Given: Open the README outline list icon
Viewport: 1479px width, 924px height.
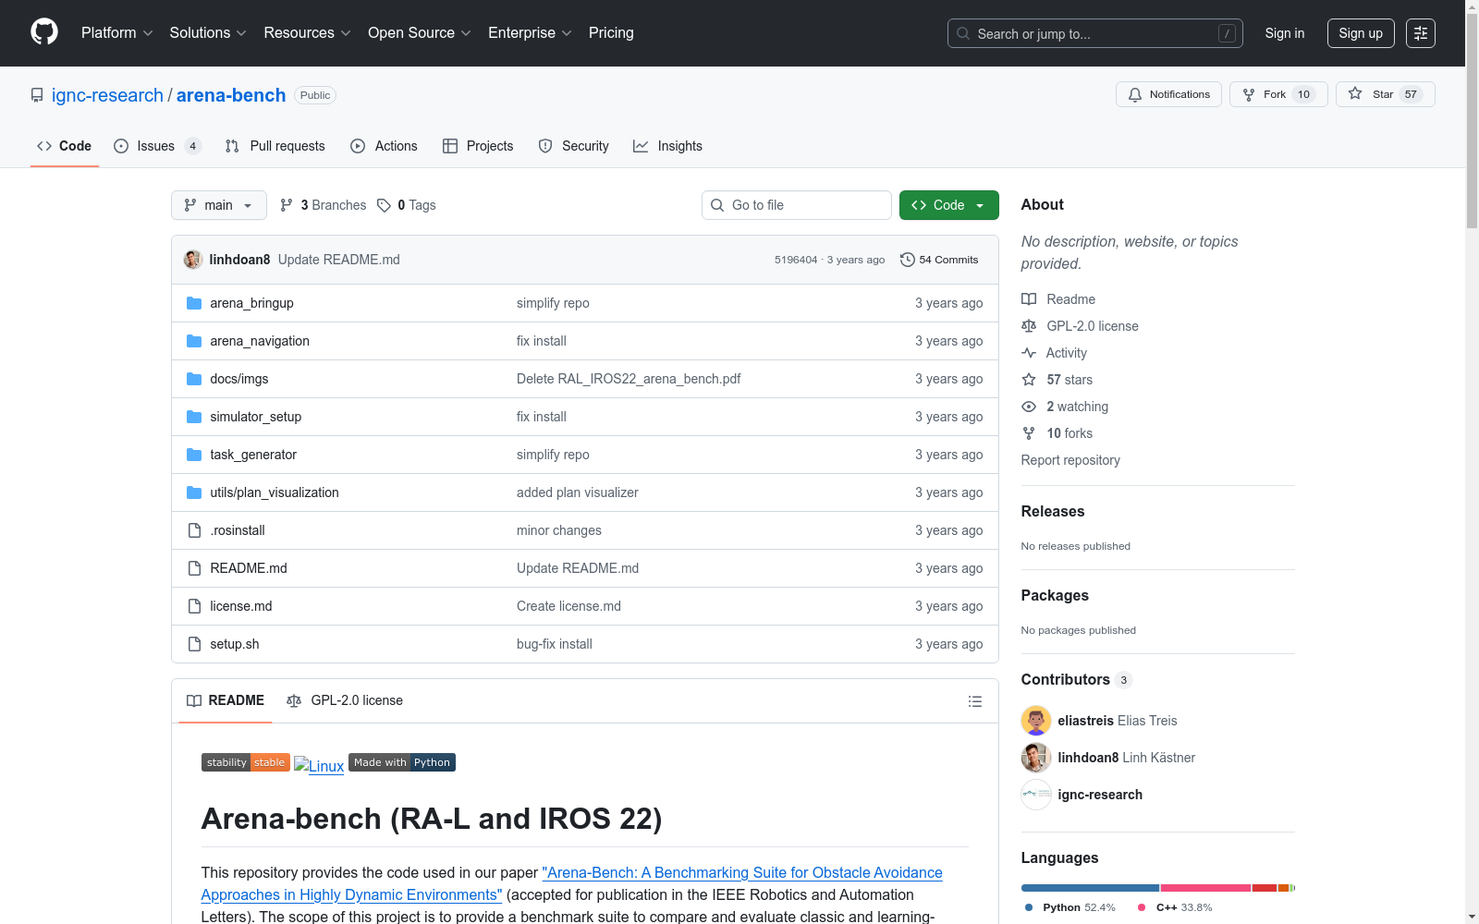Looking at the screenshot, I should tap(974, 701).
